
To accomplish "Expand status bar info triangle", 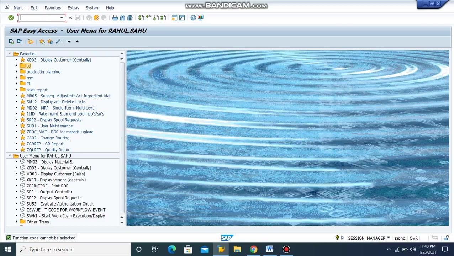I will [x=342, y=238].
